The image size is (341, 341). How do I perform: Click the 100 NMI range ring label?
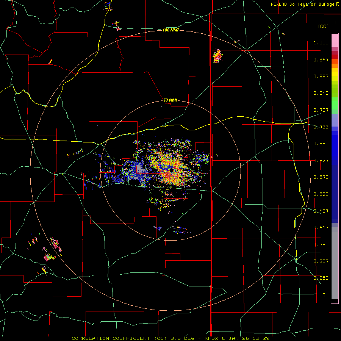click(170, 30)
